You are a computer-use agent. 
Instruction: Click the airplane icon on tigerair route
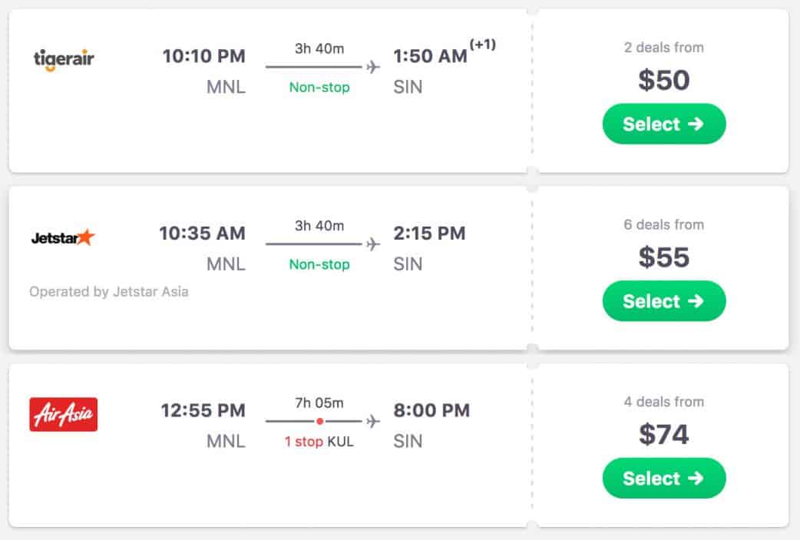point(373,67)
